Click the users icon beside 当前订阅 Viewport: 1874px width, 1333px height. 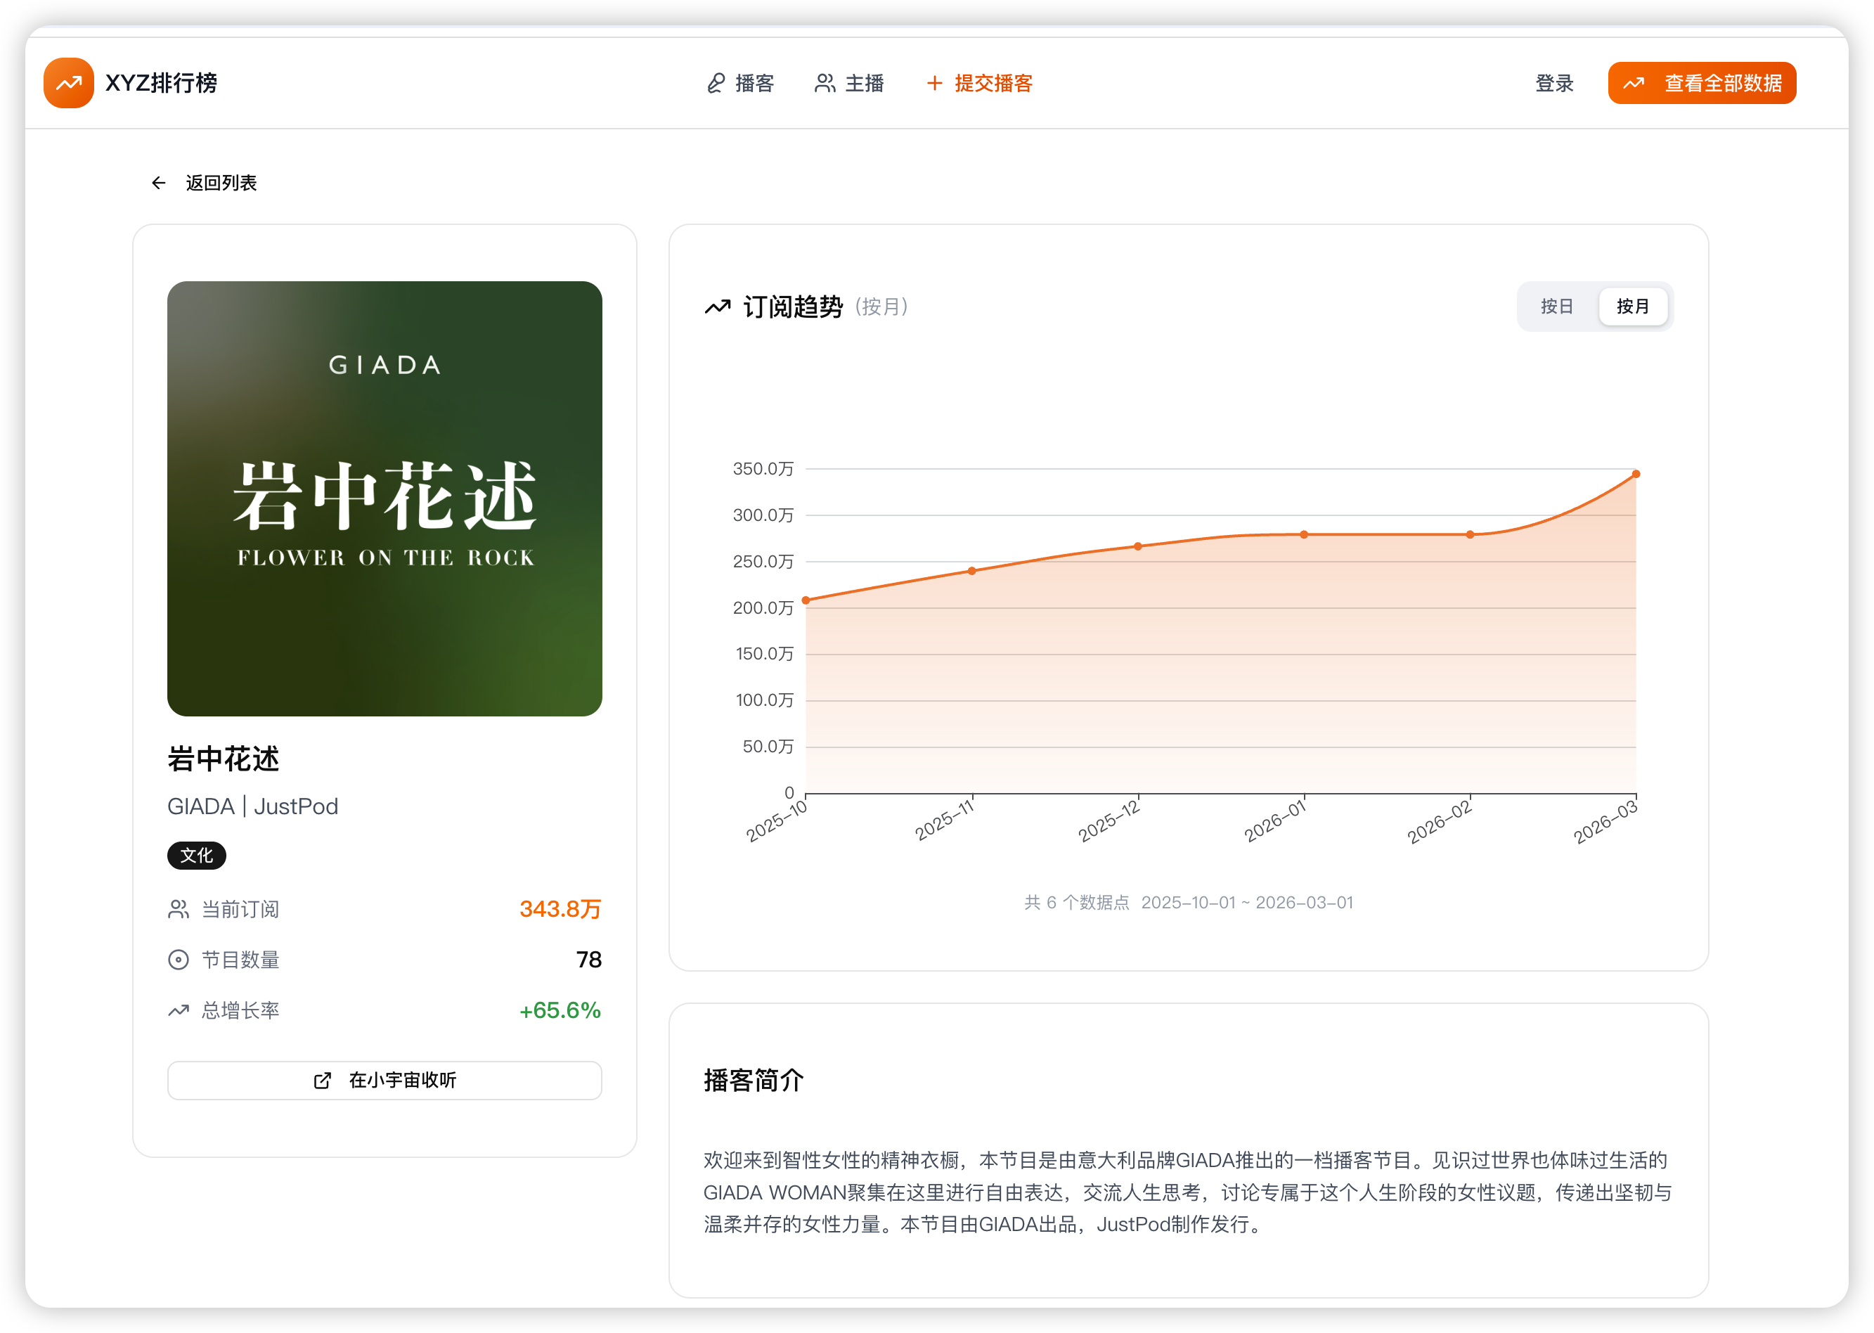178,910
